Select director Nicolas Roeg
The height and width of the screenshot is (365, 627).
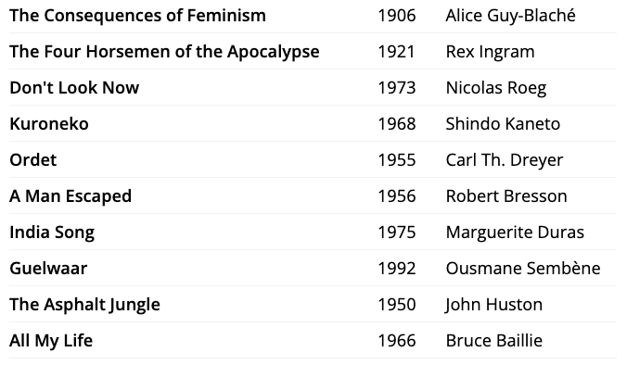[496, 88]
